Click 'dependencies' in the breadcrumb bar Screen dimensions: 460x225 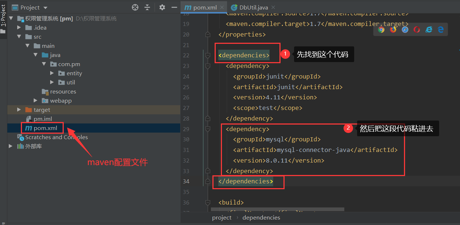(x=261, y=217)
